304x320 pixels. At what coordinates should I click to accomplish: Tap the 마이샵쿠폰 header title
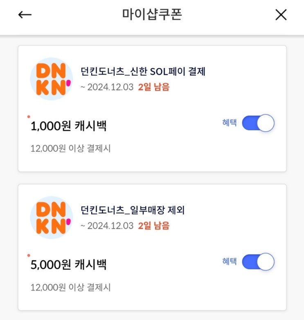(152, 14)
